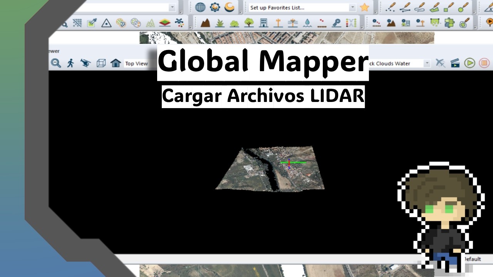Select the utility pole classification icon
Viewport: 493px width, 277px height.
tap(278, 23)
